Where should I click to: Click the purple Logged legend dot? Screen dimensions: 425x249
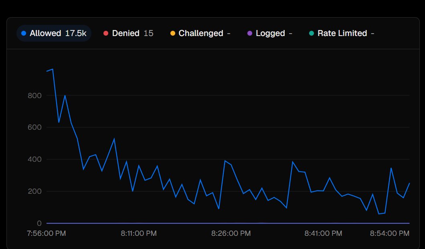pyautogui.click(x=250, y=33)
